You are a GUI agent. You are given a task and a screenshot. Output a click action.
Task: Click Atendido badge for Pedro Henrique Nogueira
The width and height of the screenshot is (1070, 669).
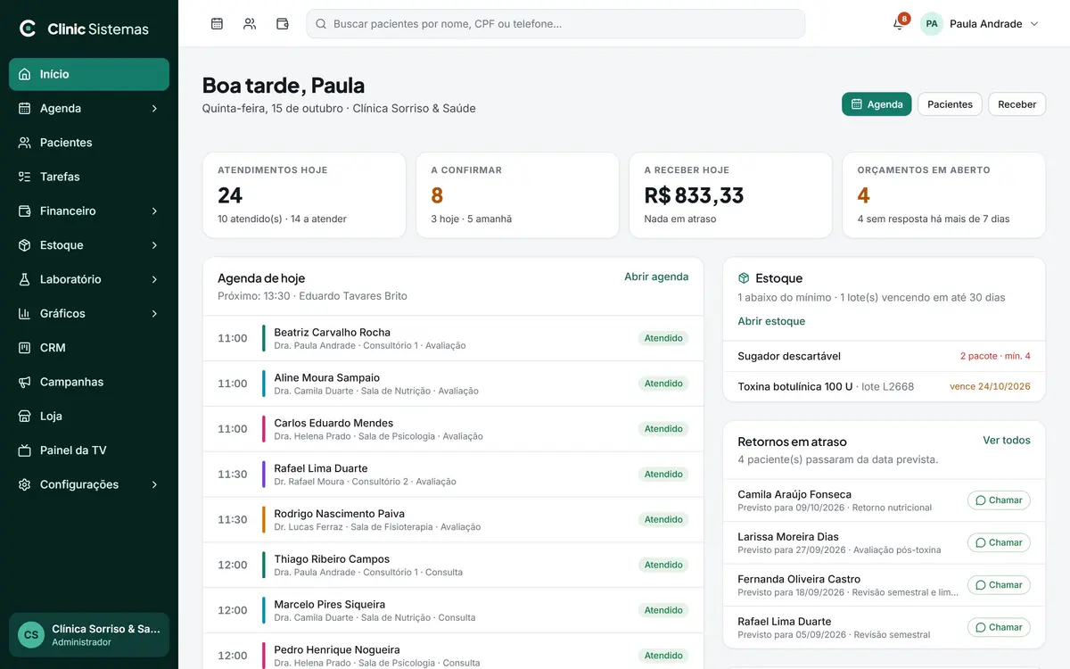pyautogui.click(x=663, y=656)
